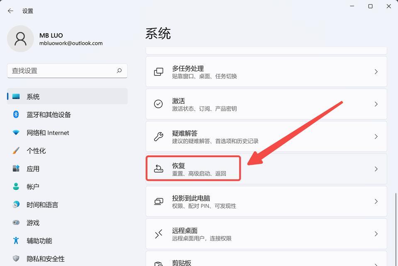Click the 个性化 paintbrush icon
This screenshot has width=398, height=266.
click(x=16, y=150)
